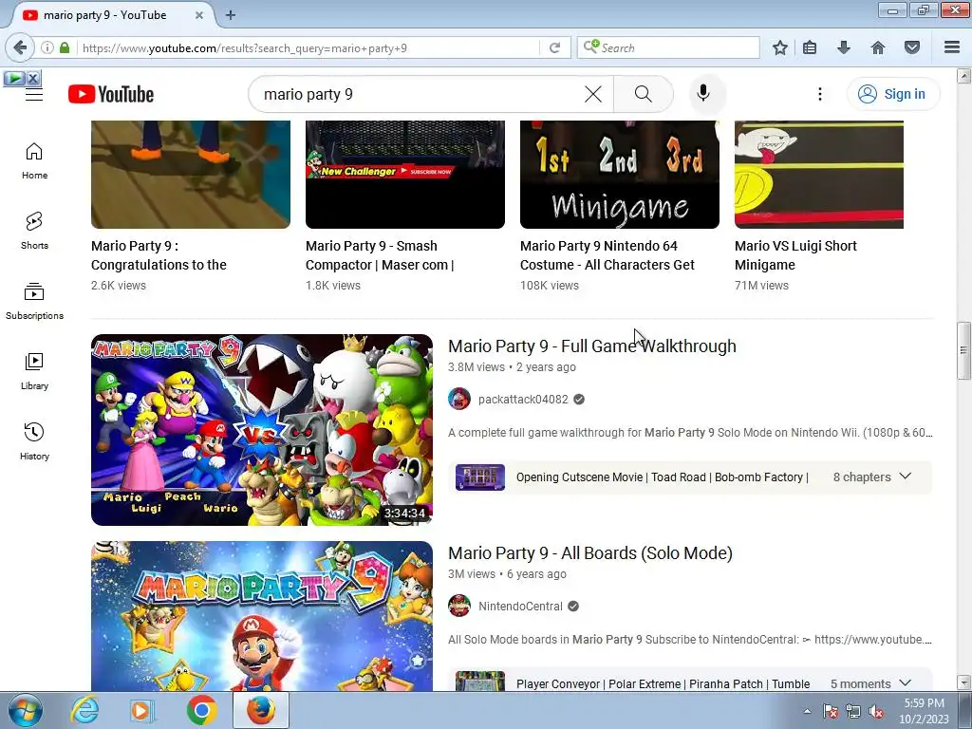The width and height of the screenshot is (972, 729).
Task: Expand the 5 moments chevron
Action: click(x=905, y=683)
